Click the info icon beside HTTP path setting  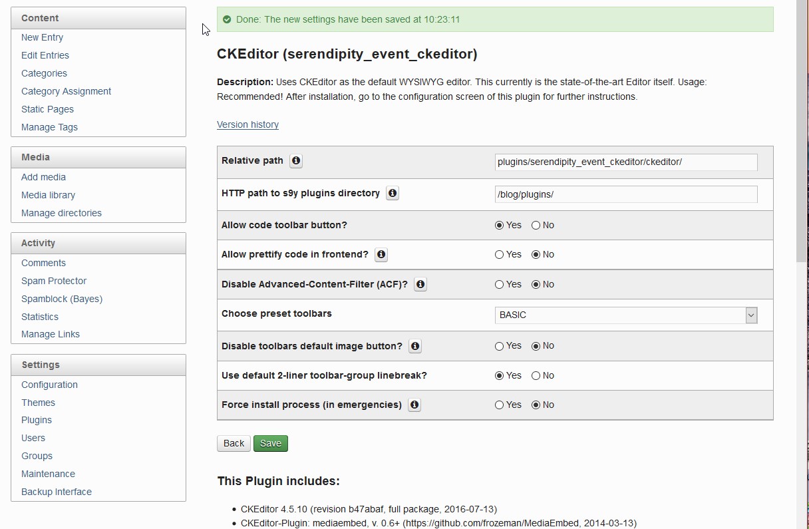coord(392,193)
